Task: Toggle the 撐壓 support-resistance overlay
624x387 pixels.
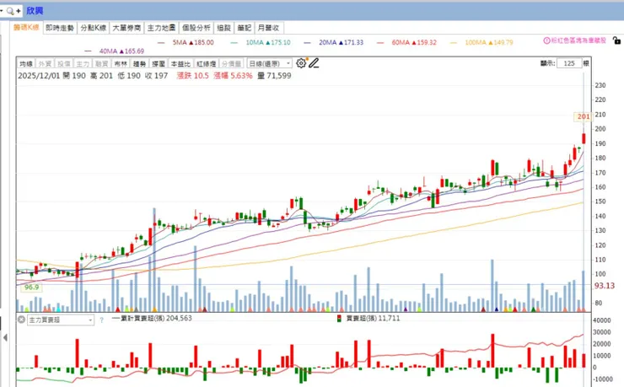Action: tap(159, 63)
